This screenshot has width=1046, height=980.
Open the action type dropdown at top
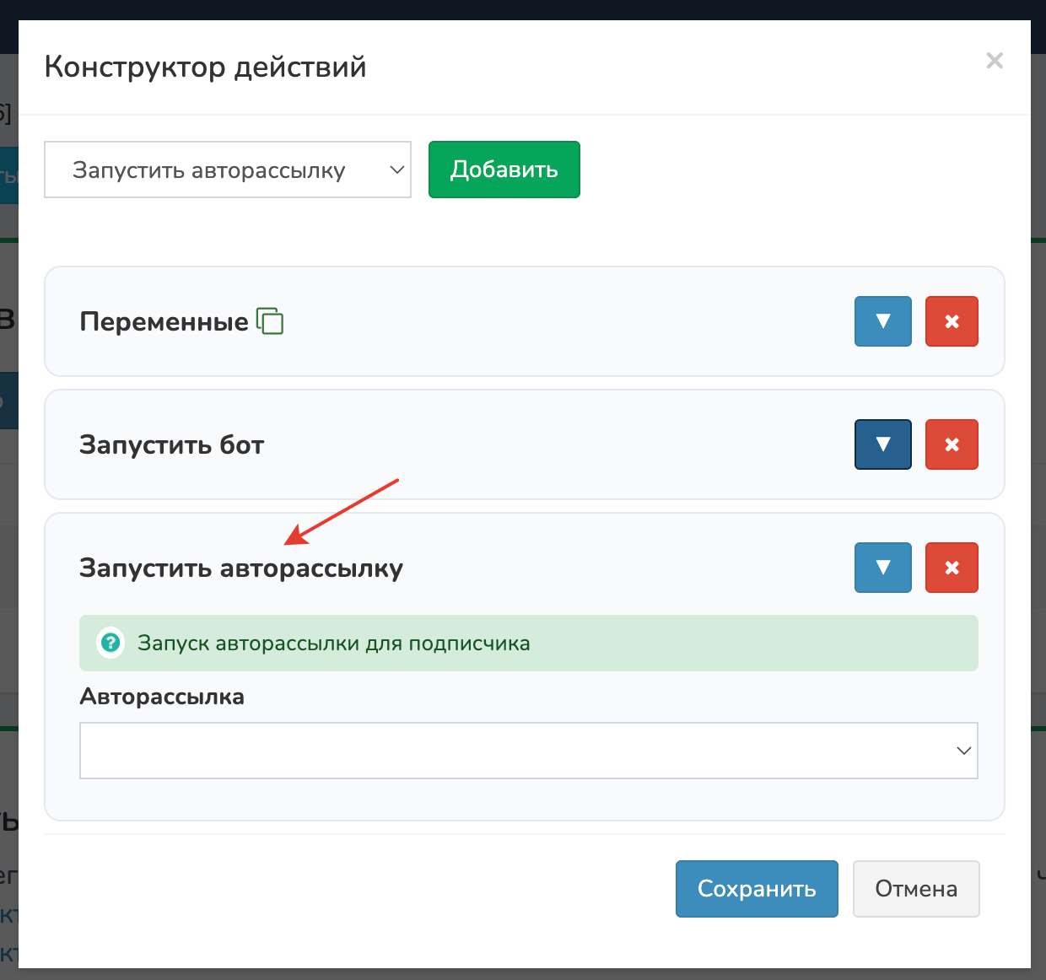(x=228, y=170)
